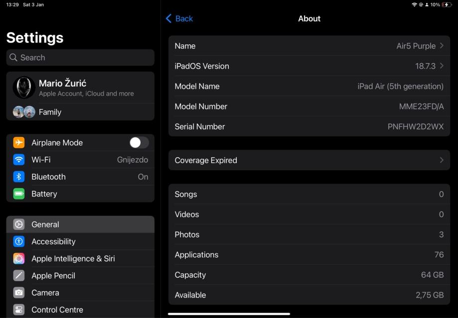
Task: Open Apple Pencil settings
Action: tap(80, 276)
